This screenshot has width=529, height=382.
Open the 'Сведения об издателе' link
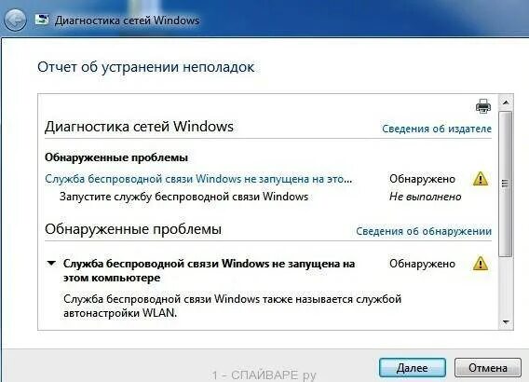click(437, 129)
